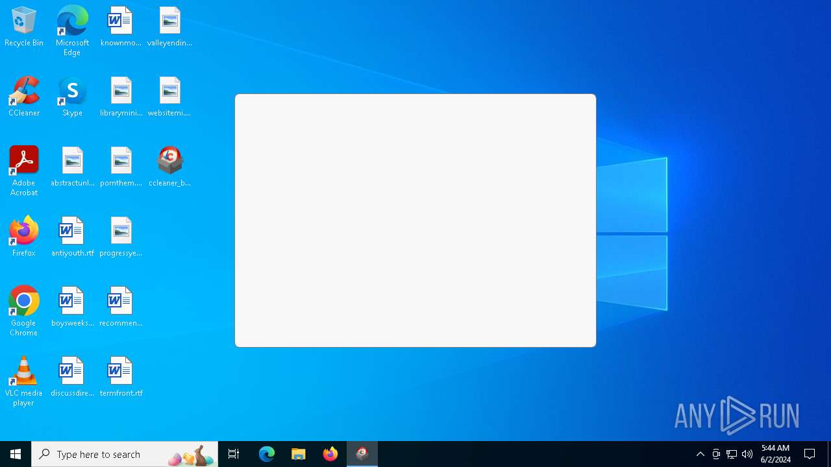Image resolution: width=831 pixels, height=467 pixels.
Task: Select the abstractunl... image file
Action: tap(72, 167)
